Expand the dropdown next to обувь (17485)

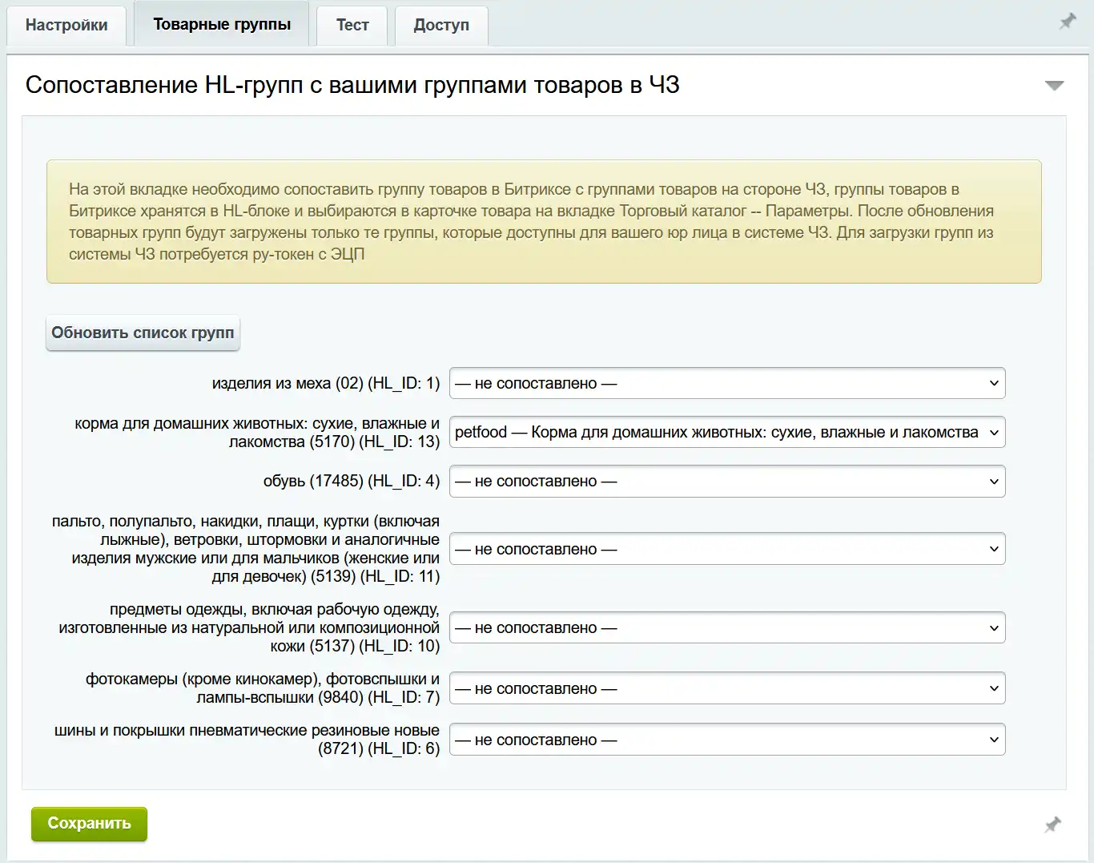coord(727,481)
